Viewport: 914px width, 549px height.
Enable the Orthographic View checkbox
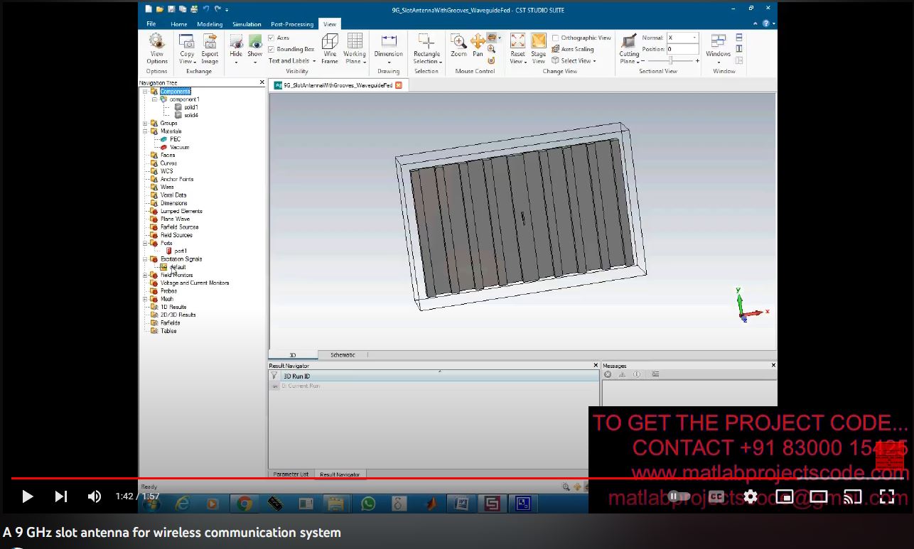coord(556,38)
